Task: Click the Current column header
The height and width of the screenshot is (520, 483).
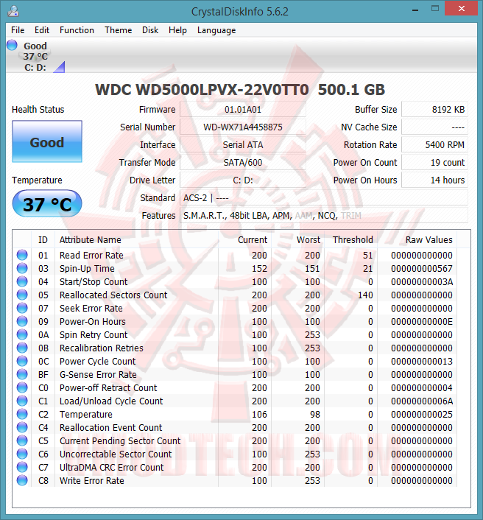Action: tap(244, 240)
